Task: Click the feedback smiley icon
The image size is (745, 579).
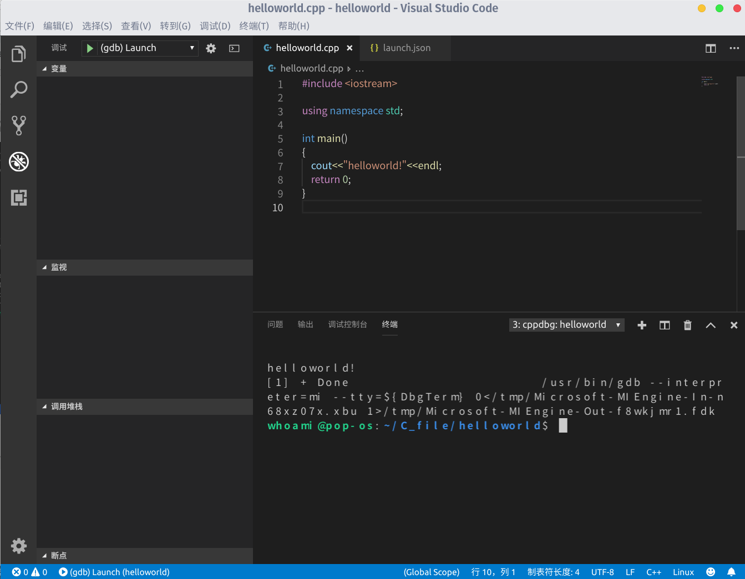Action: click(711, 572)
